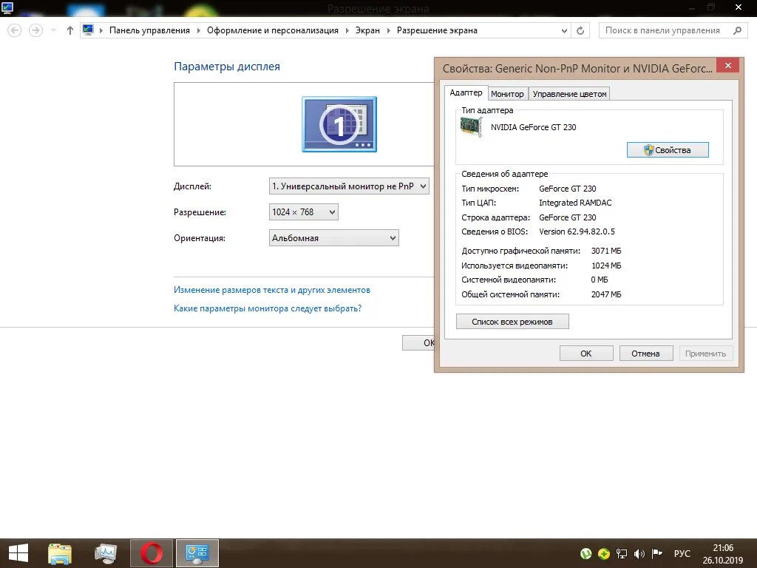The image size is (757, 568).
Task: Open Opera browser from taskbar
Action: pos(152,553)
